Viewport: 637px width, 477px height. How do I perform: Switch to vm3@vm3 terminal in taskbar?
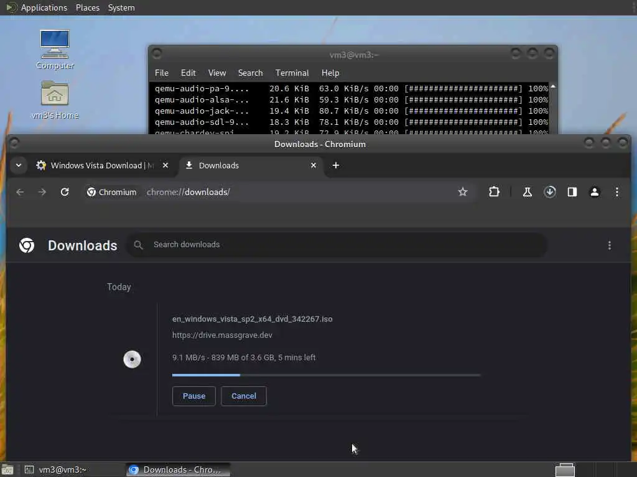pyautogui.click(x=72, y=470)
